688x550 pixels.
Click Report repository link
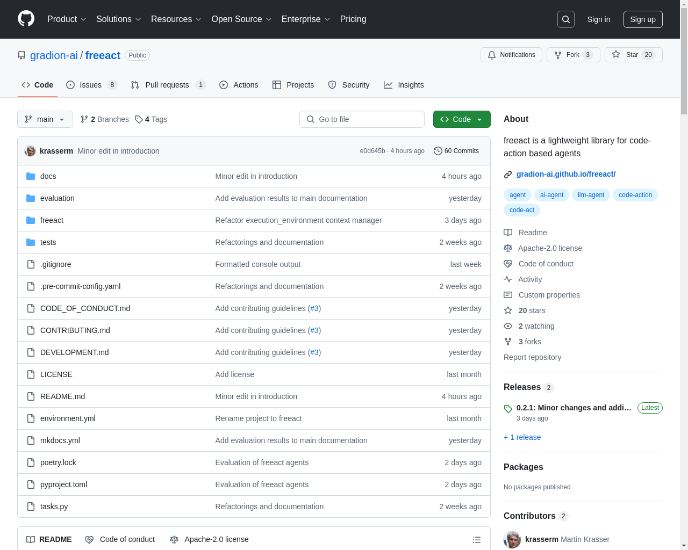click(x=532, y=357)
